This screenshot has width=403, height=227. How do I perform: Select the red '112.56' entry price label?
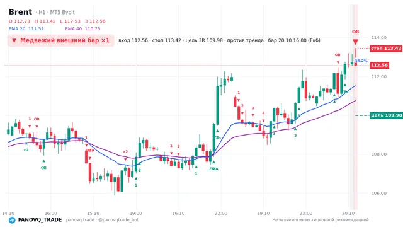[379, 65]
